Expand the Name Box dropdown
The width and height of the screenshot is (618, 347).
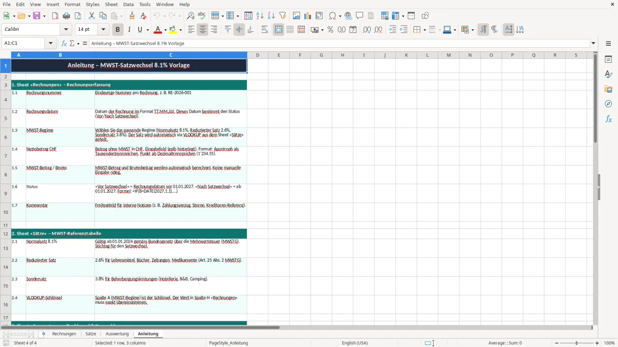51,44
